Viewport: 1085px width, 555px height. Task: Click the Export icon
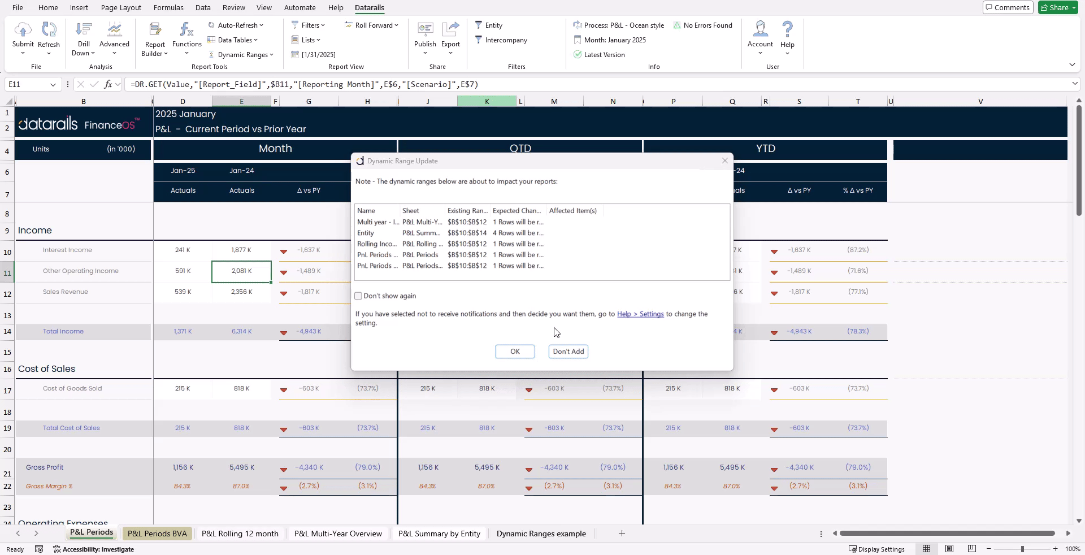(450, 30)
